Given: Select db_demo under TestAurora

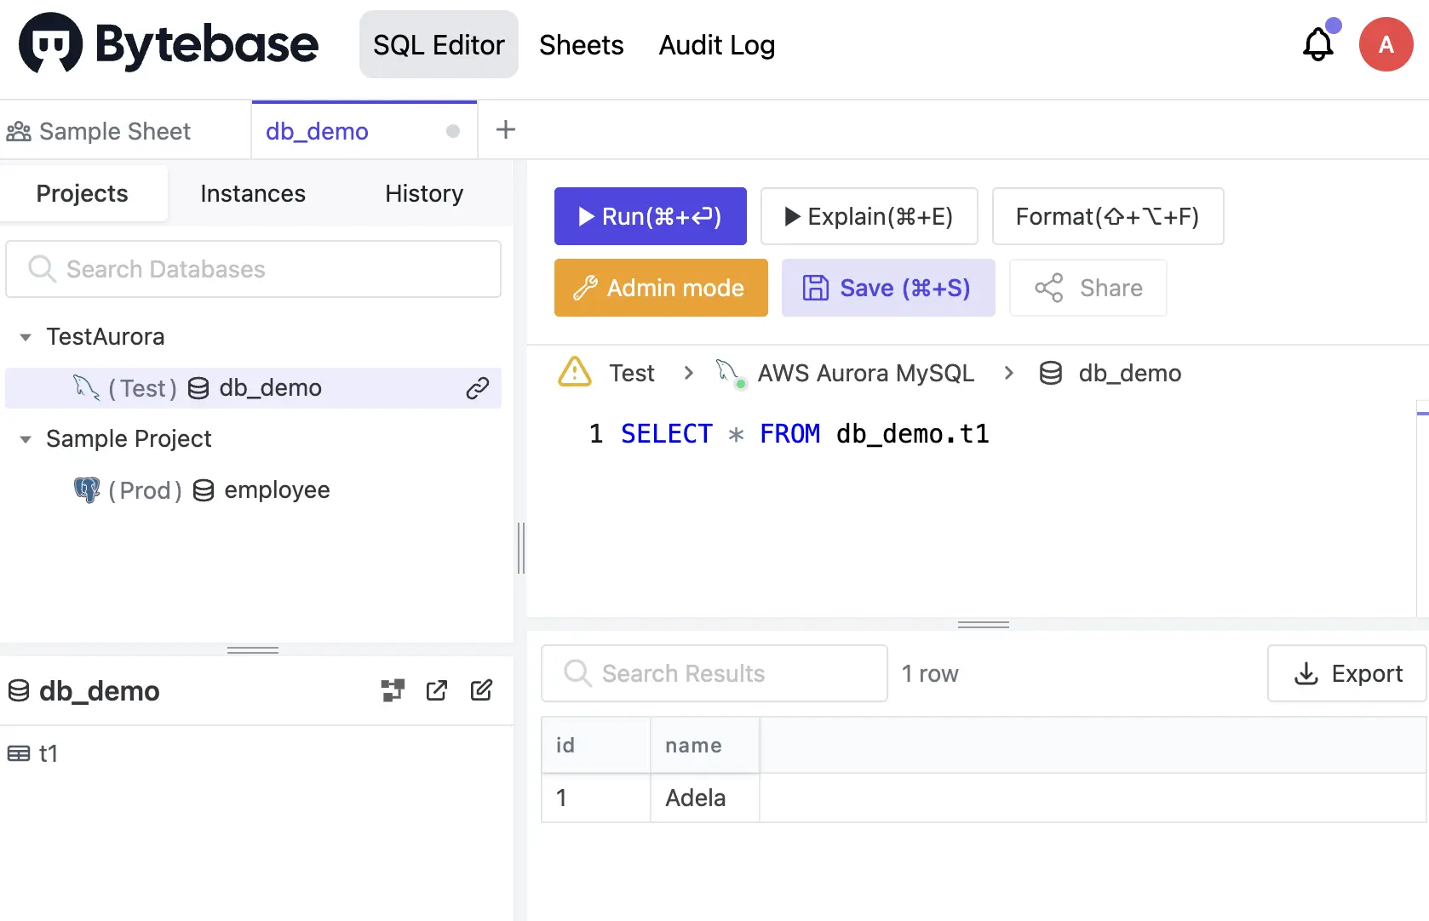Looking at the screenshot, I should coord(253,388).
